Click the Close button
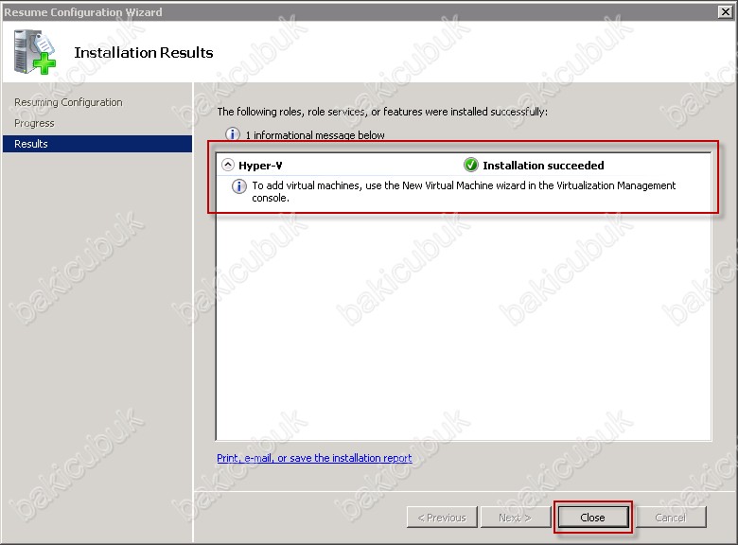Viewport: 738px width, 545px height. 593,518
